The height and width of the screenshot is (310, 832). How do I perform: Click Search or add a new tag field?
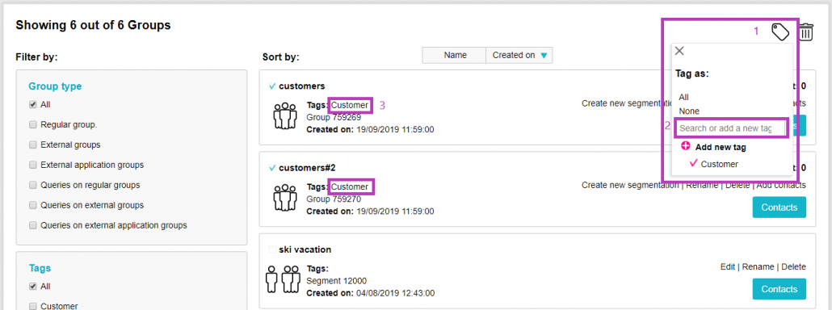pyautogui.click(x=731, y=128)
